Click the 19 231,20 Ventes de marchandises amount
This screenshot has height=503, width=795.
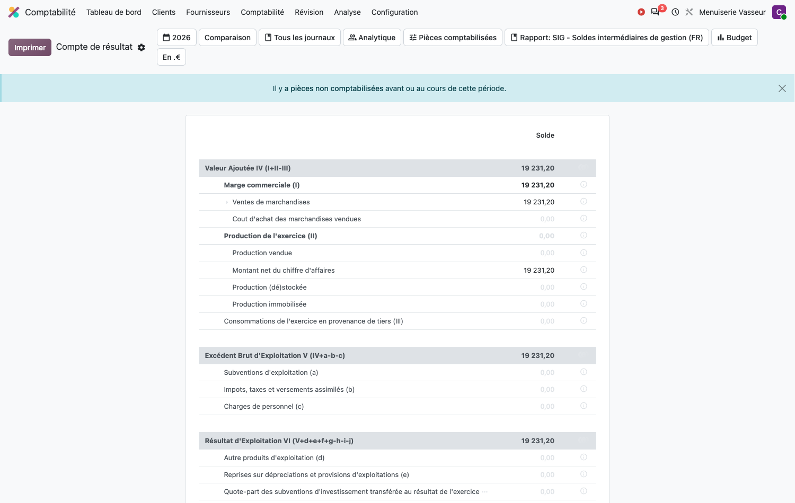click(539, 202)
